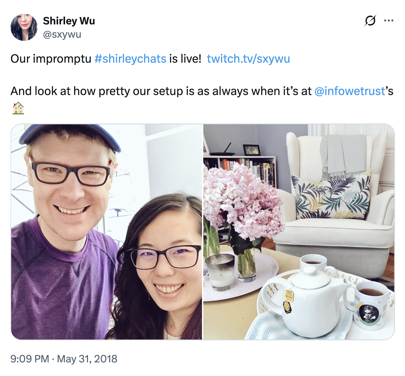Click the 'Our impromptu' tweet text
405x376 pixels.
51,59
